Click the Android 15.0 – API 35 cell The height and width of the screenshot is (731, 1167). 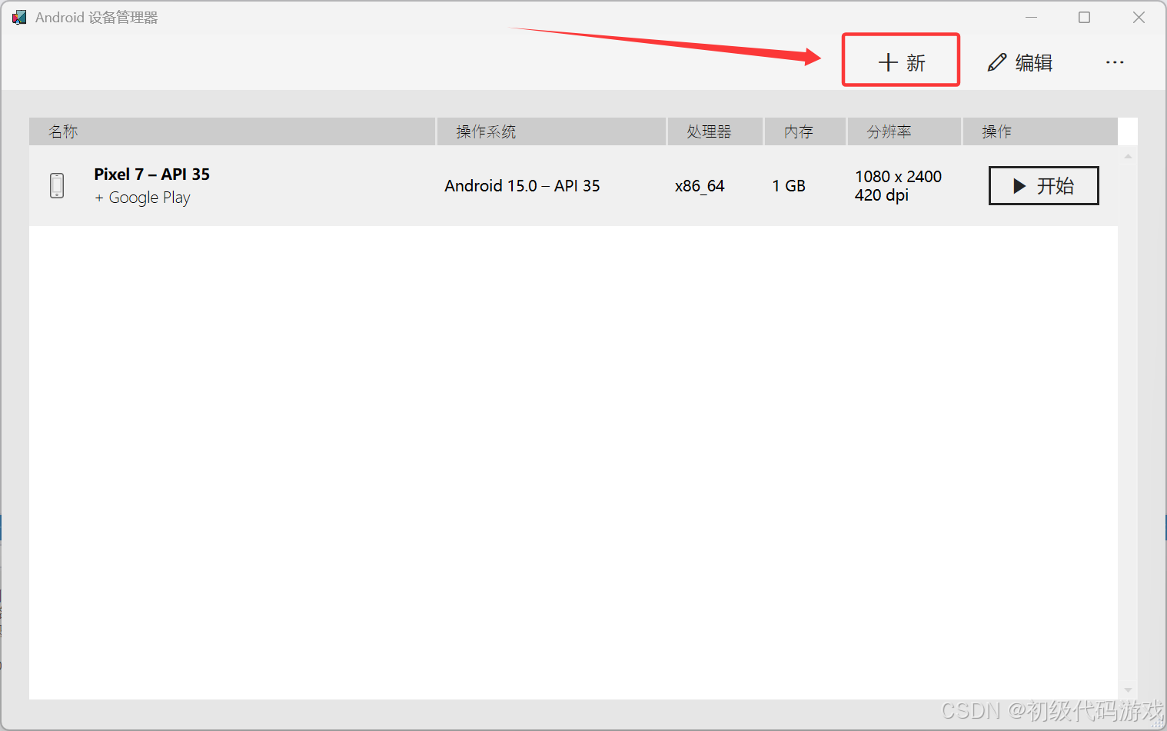[x=522, y=186]
